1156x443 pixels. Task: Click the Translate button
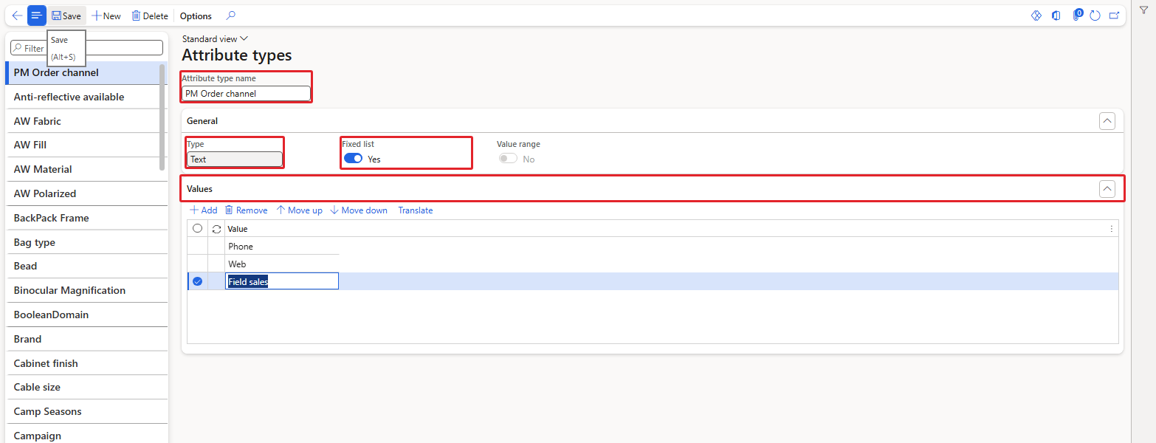[416, 210]
